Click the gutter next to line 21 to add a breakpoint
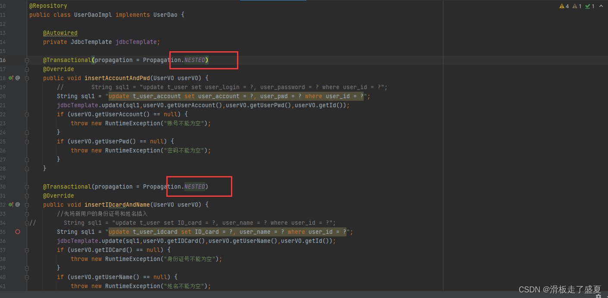 18,105
